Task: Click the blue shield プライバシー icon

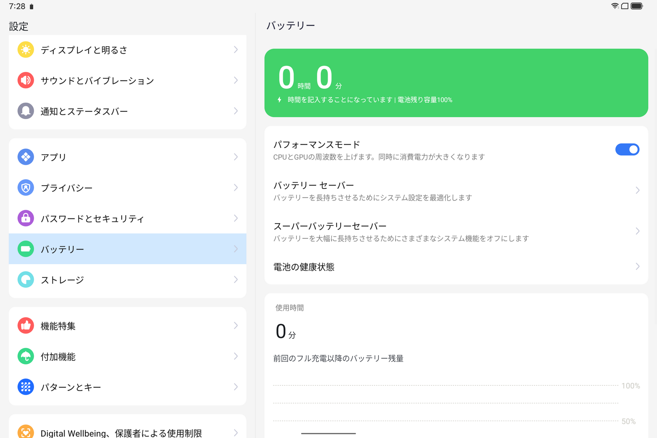Action: pos(26,188)
